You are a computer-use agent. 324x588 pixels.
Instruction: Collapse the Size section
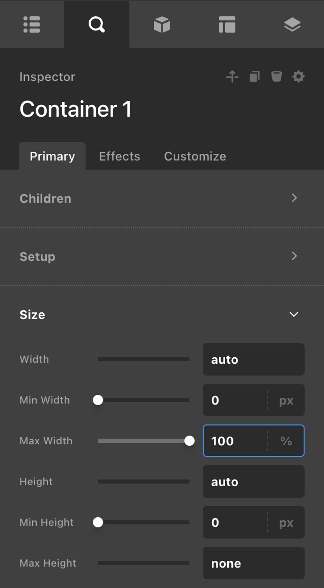click(x=294, y=314)
